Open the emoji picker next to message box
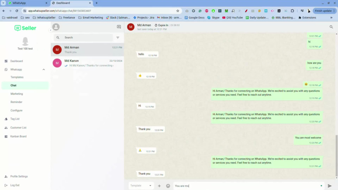The image size is (338, 190). [x=168, y=186]
